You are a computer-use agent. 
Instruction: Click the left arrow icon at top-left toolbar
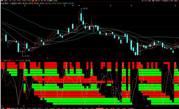click(x=2, y=1)
